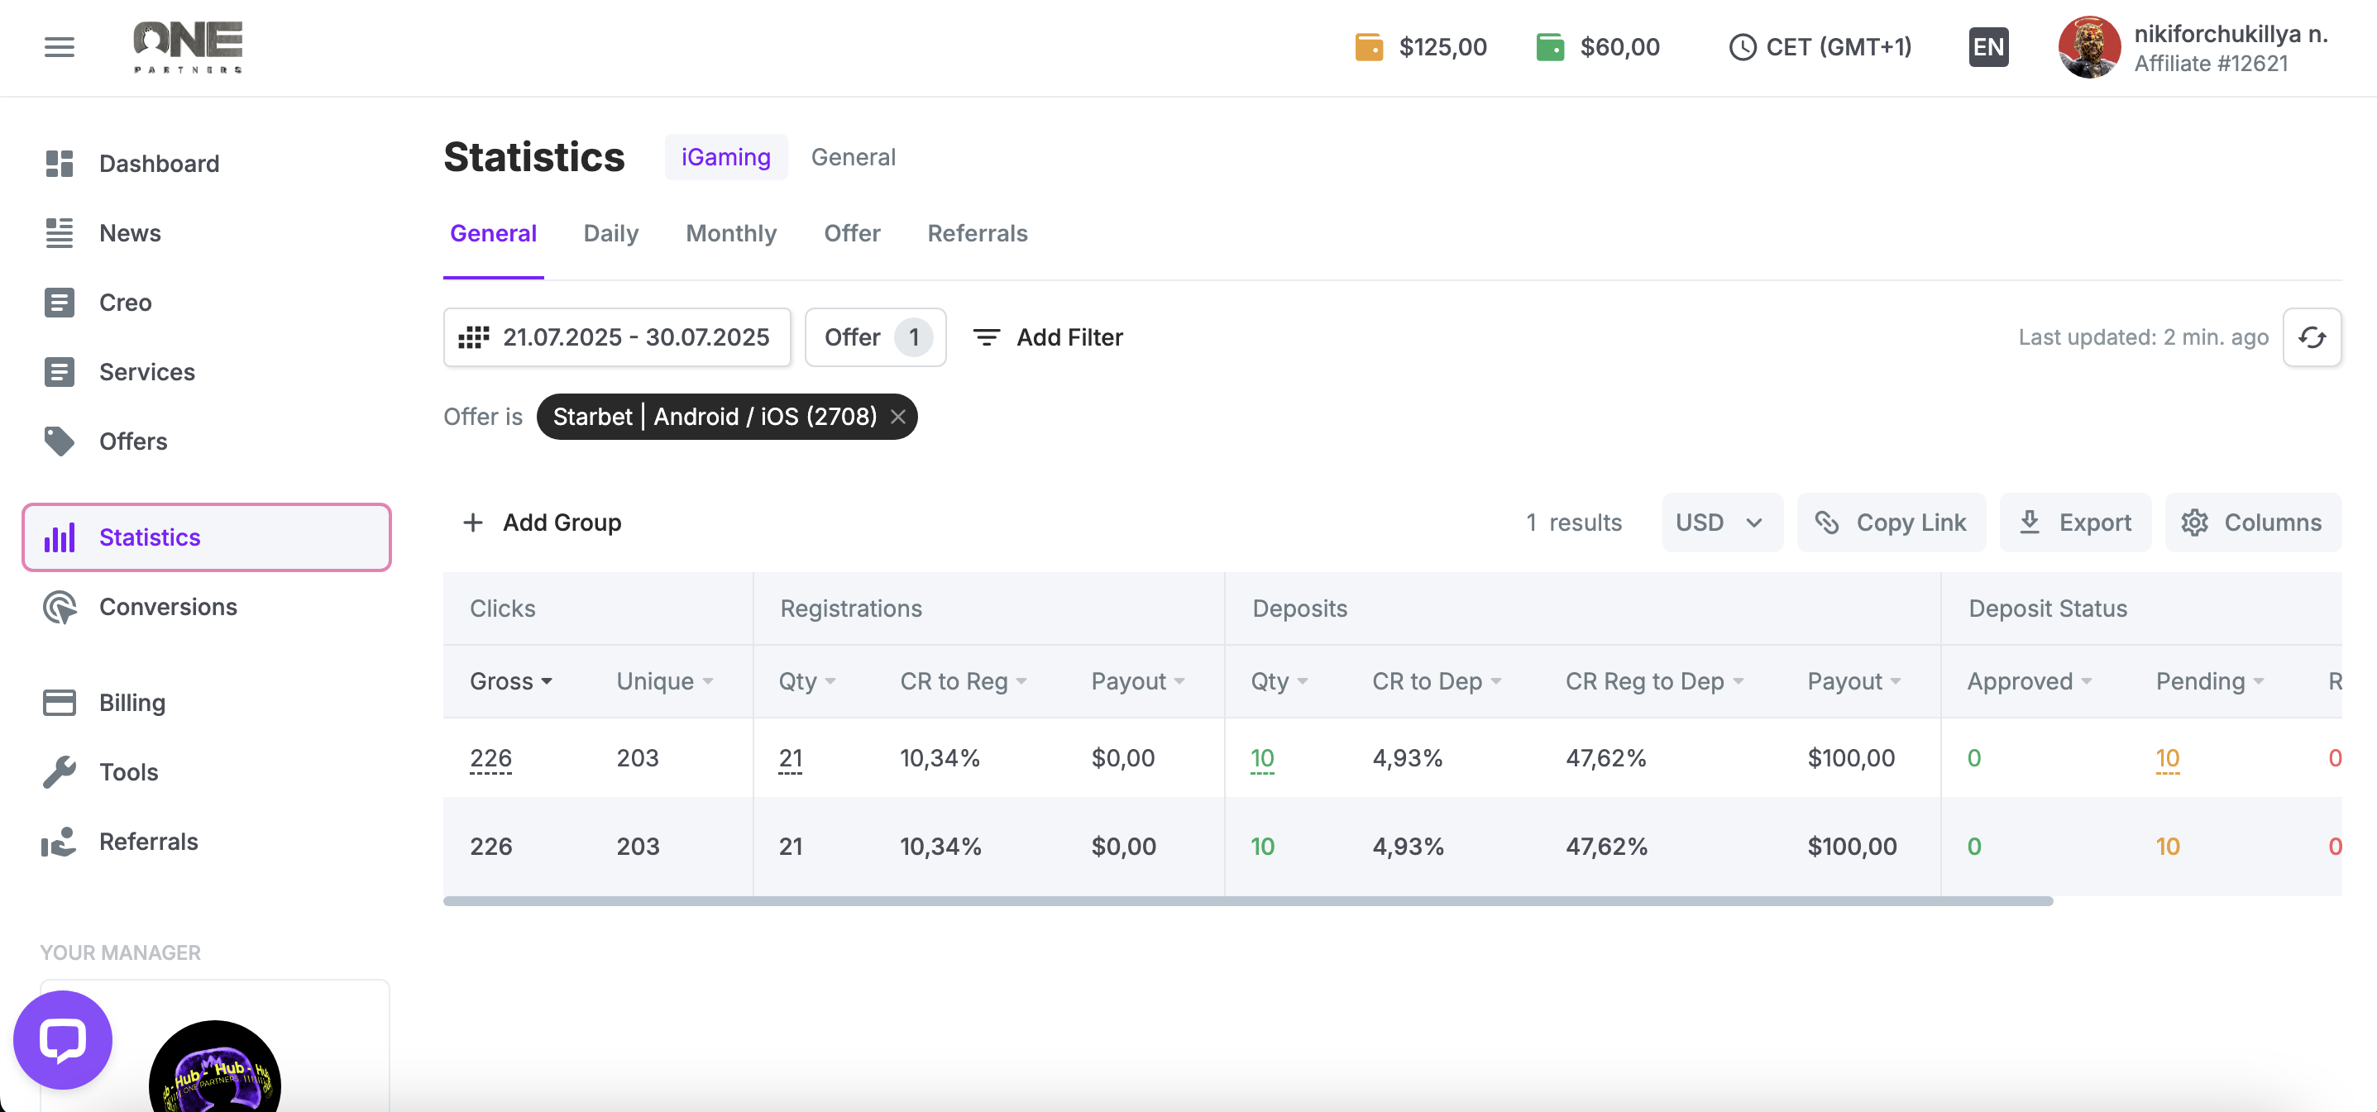Click the Creo sidebar icon
2377x1112 pixels.
coord(59,303)
